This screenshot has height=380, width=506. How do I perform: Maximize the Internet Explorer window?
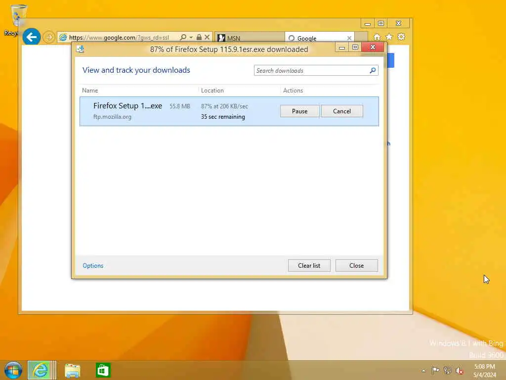(x=381, y=24)
